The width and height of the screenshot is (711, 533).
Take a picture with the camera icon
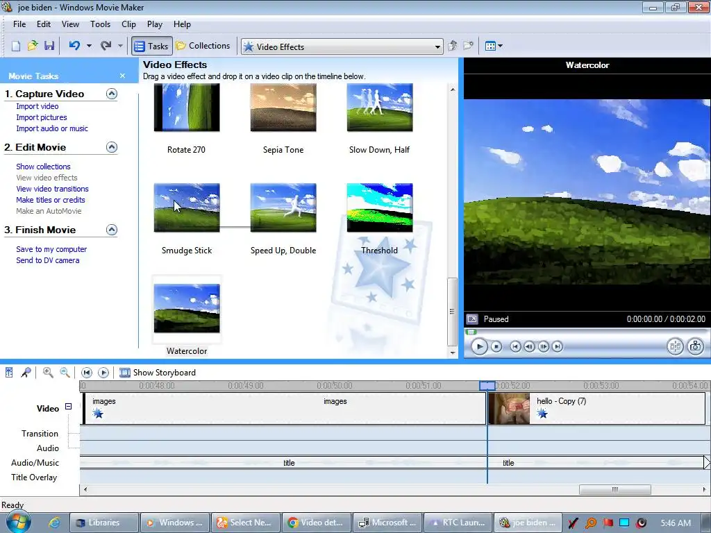pyautogui.click(x=695, y=347)
